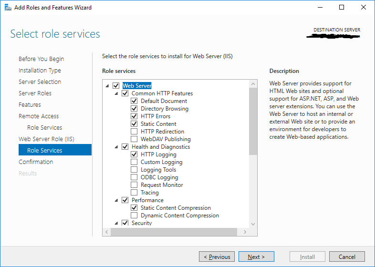The width and height of the screenshot is (375, 267).
Task: Click the vertical scrollbar down arrow
Action: 253,224
